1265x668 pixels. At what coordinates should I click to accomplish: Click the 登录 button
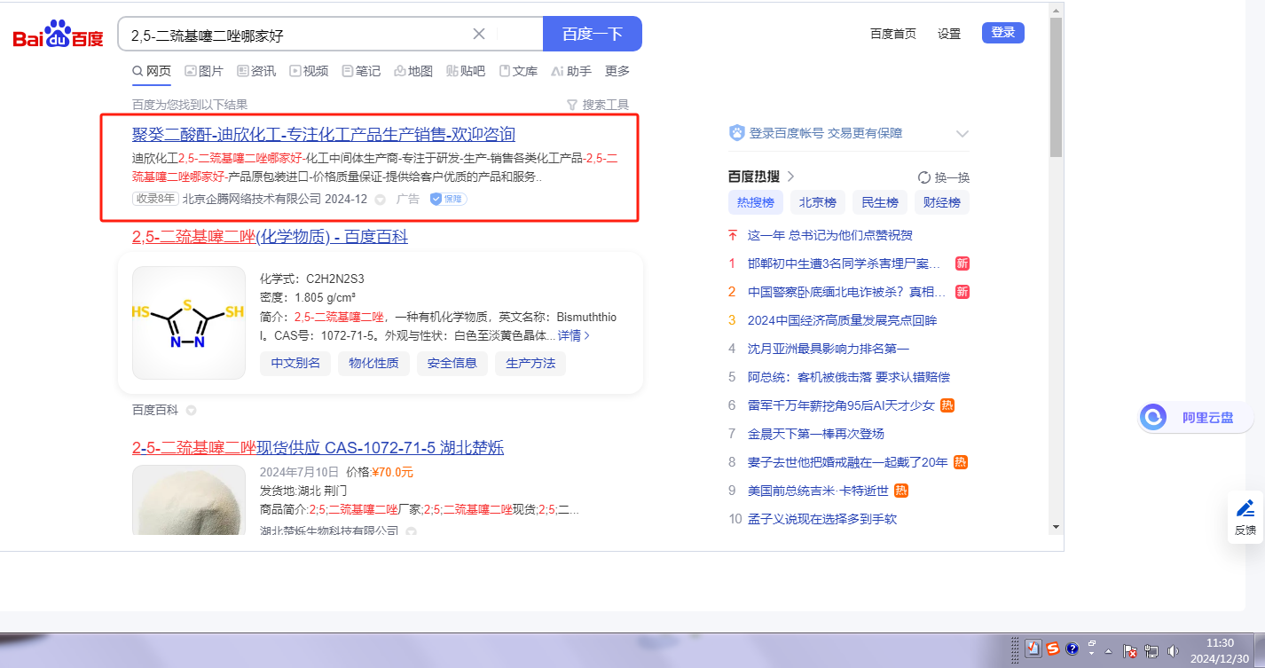click(1002, 33)
